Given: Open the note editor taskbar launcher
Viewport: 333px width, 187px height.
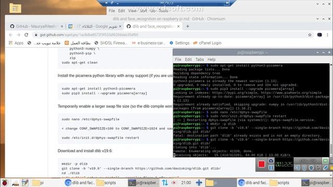Looking at the screenshot, I should coord(25,182).
